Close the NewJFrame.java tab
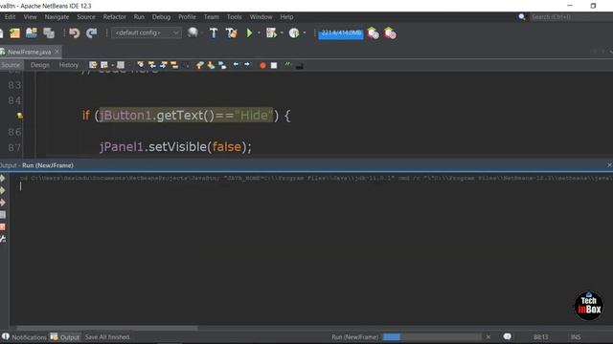The height and width of the screenshot is (344, 613). tap(57, 52)
